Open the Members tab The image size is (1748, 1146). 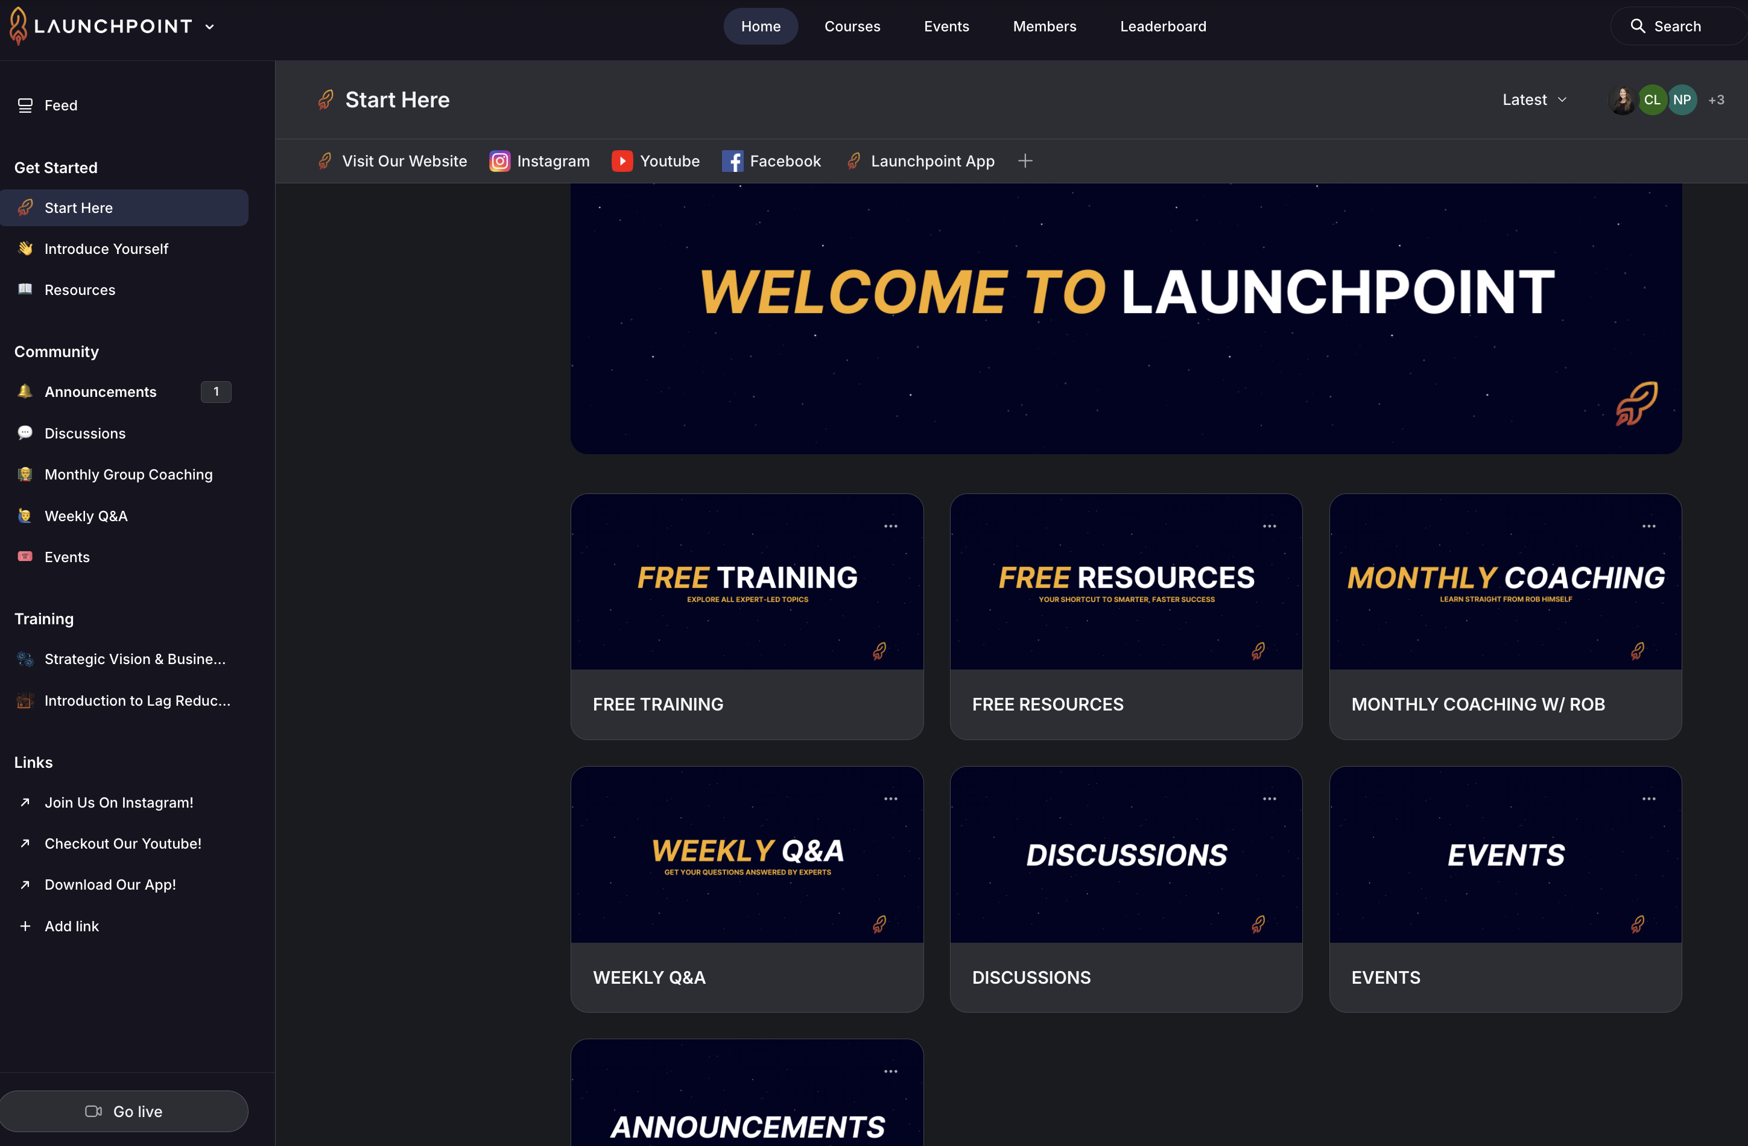pyautogui.click(x=1044, y=27)
